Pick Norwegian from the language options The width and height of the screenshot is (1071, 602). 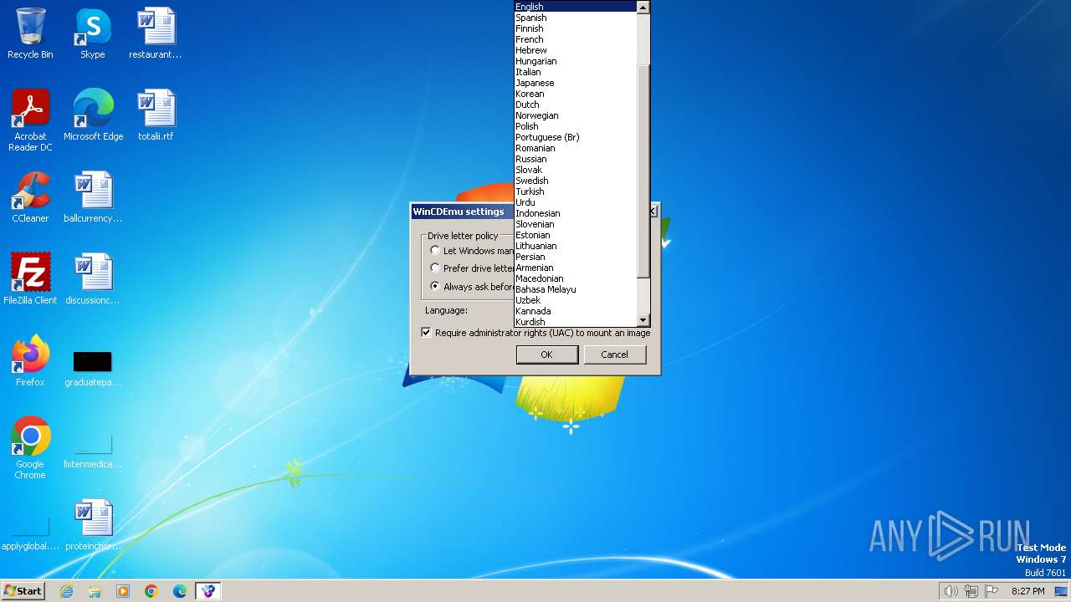pos(576,115)
